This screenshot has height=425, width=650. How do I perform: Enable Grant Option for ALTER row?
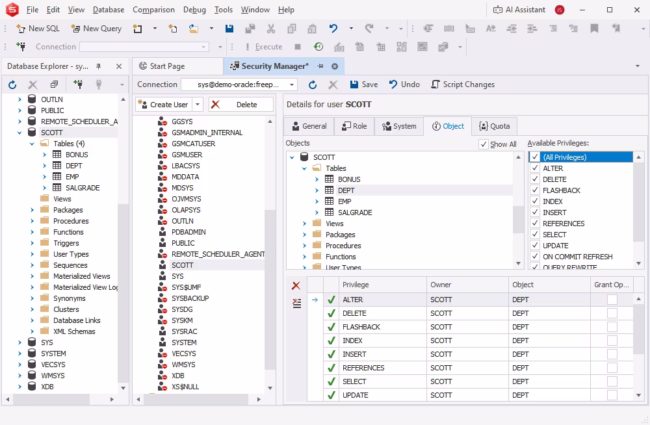(612, 300)
